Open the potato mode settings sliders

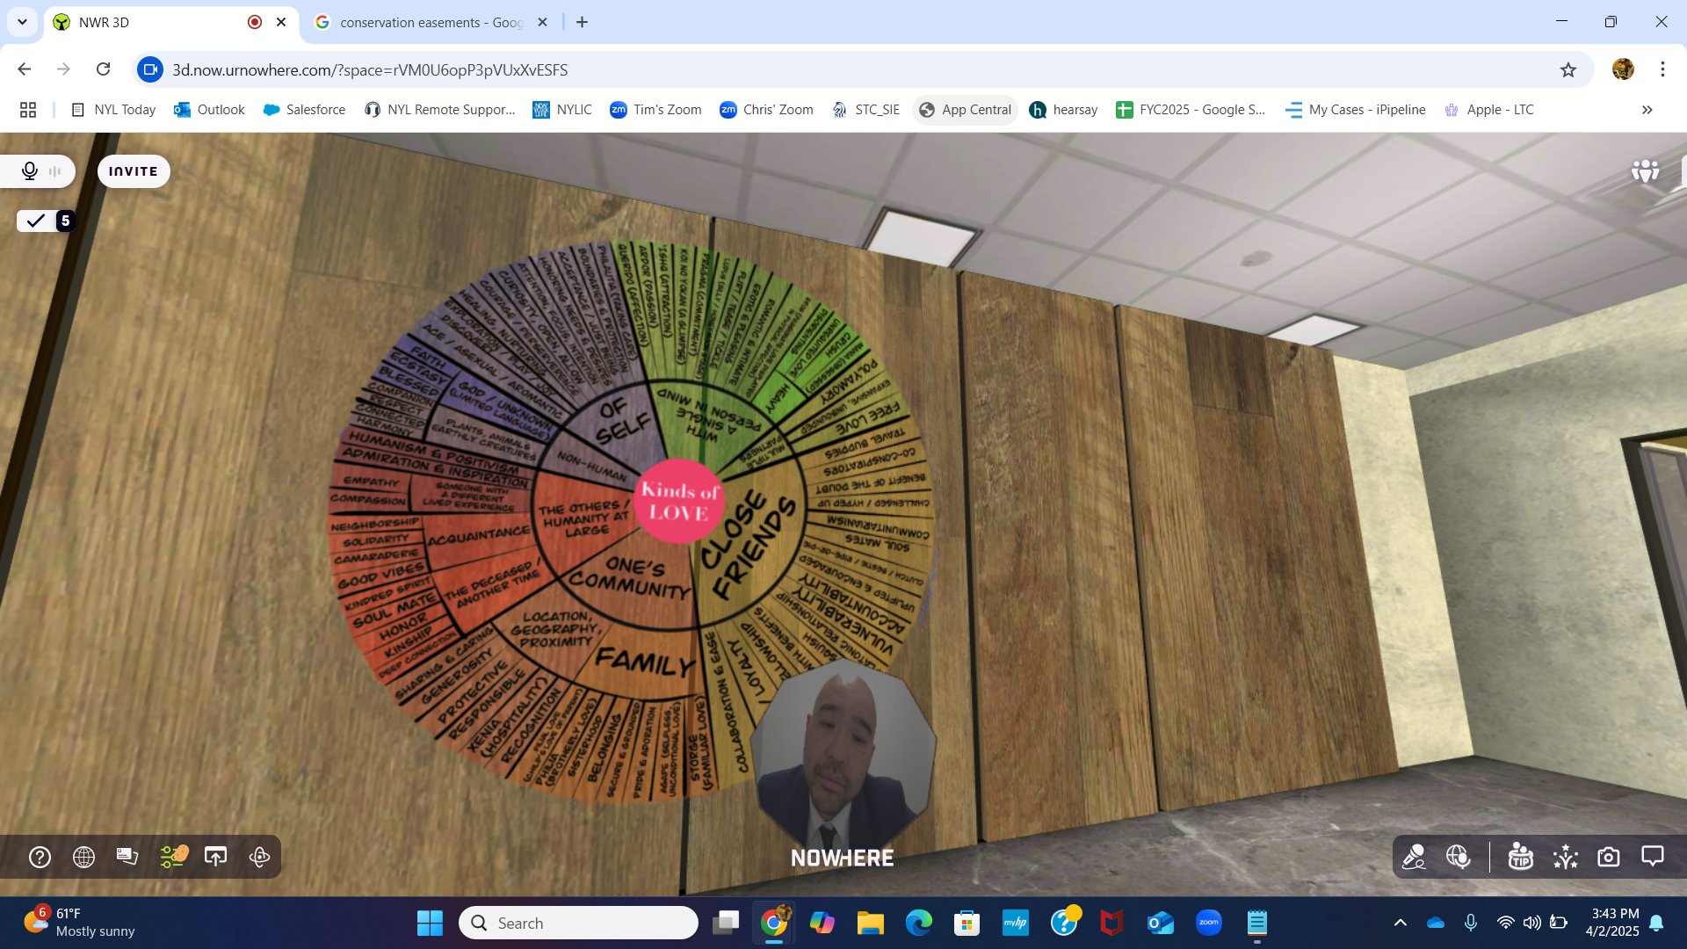click(172, 857)
